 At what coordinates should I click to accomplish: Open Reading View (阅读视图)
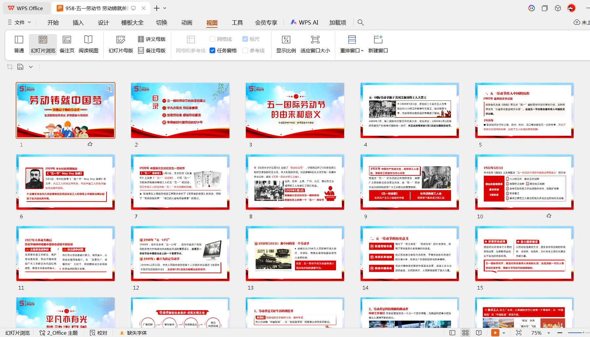tap(88, 44)
